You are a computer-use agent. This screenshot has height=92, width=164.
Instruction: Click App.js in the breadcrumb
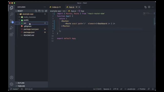(72, 11)
